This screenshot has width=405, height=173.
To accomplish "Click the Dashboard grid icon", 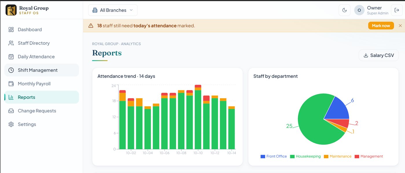I will point(11,29).
